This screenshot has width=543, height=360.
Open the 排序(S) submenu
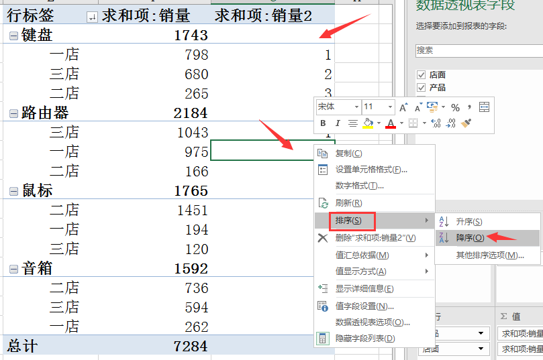point(375,221)
